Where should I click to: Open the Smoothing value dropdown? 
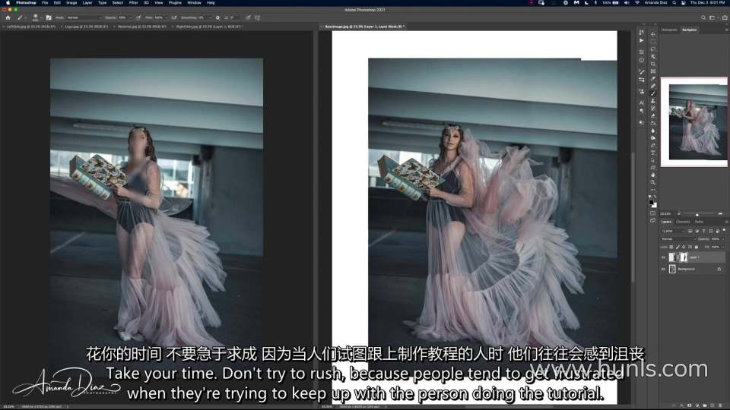(x=211, y=17)
